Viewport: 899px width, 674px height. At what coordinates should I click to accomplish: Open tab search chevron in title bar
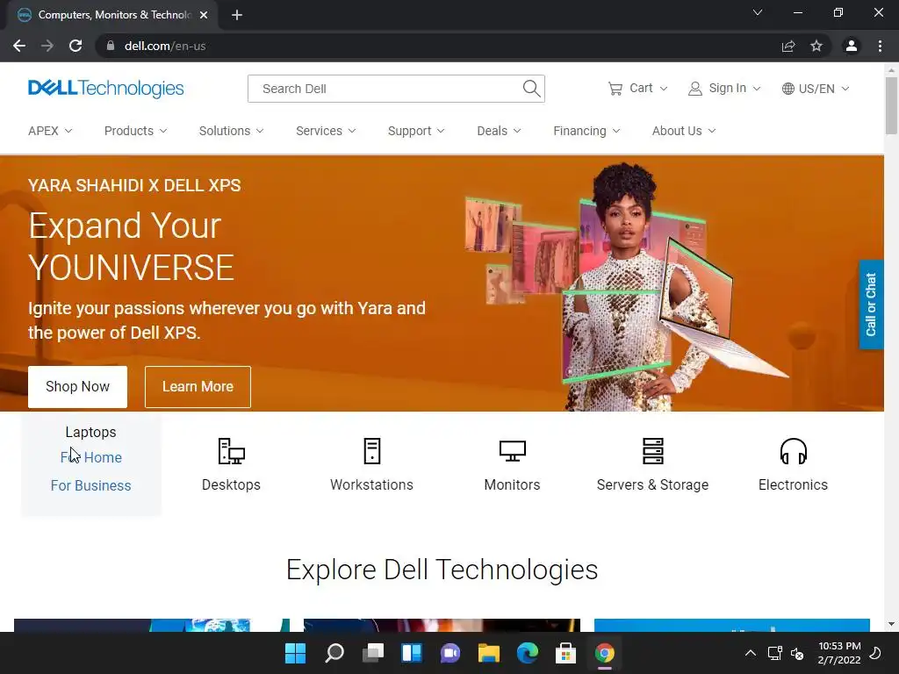(758, 12)
